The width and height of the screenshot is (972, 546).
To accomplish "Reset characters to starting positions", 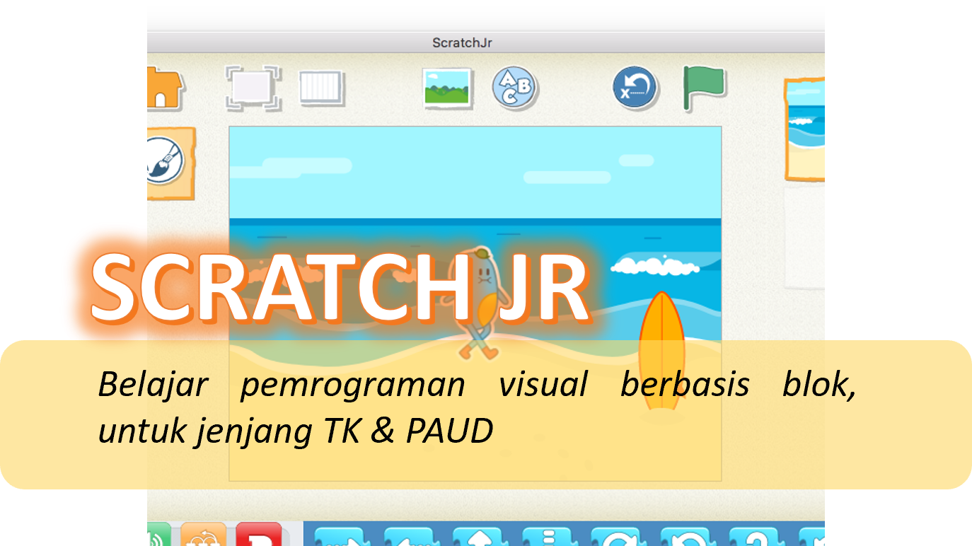I will coord(635,88).
